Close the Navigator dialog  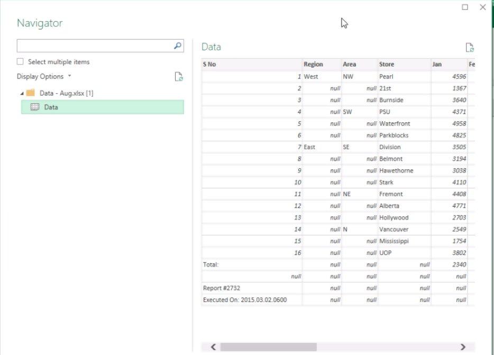pyautogui.click(x=482, y=7)
